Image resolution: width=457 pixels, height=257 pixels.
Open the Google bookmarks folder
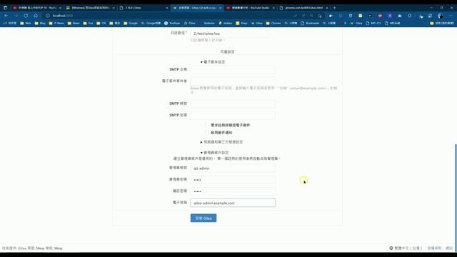[131, 23]
